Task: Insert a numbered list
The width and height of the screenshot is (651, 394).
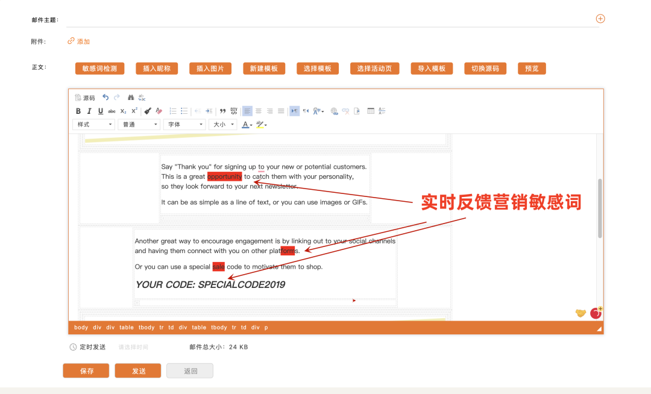Action: [173, 111]
